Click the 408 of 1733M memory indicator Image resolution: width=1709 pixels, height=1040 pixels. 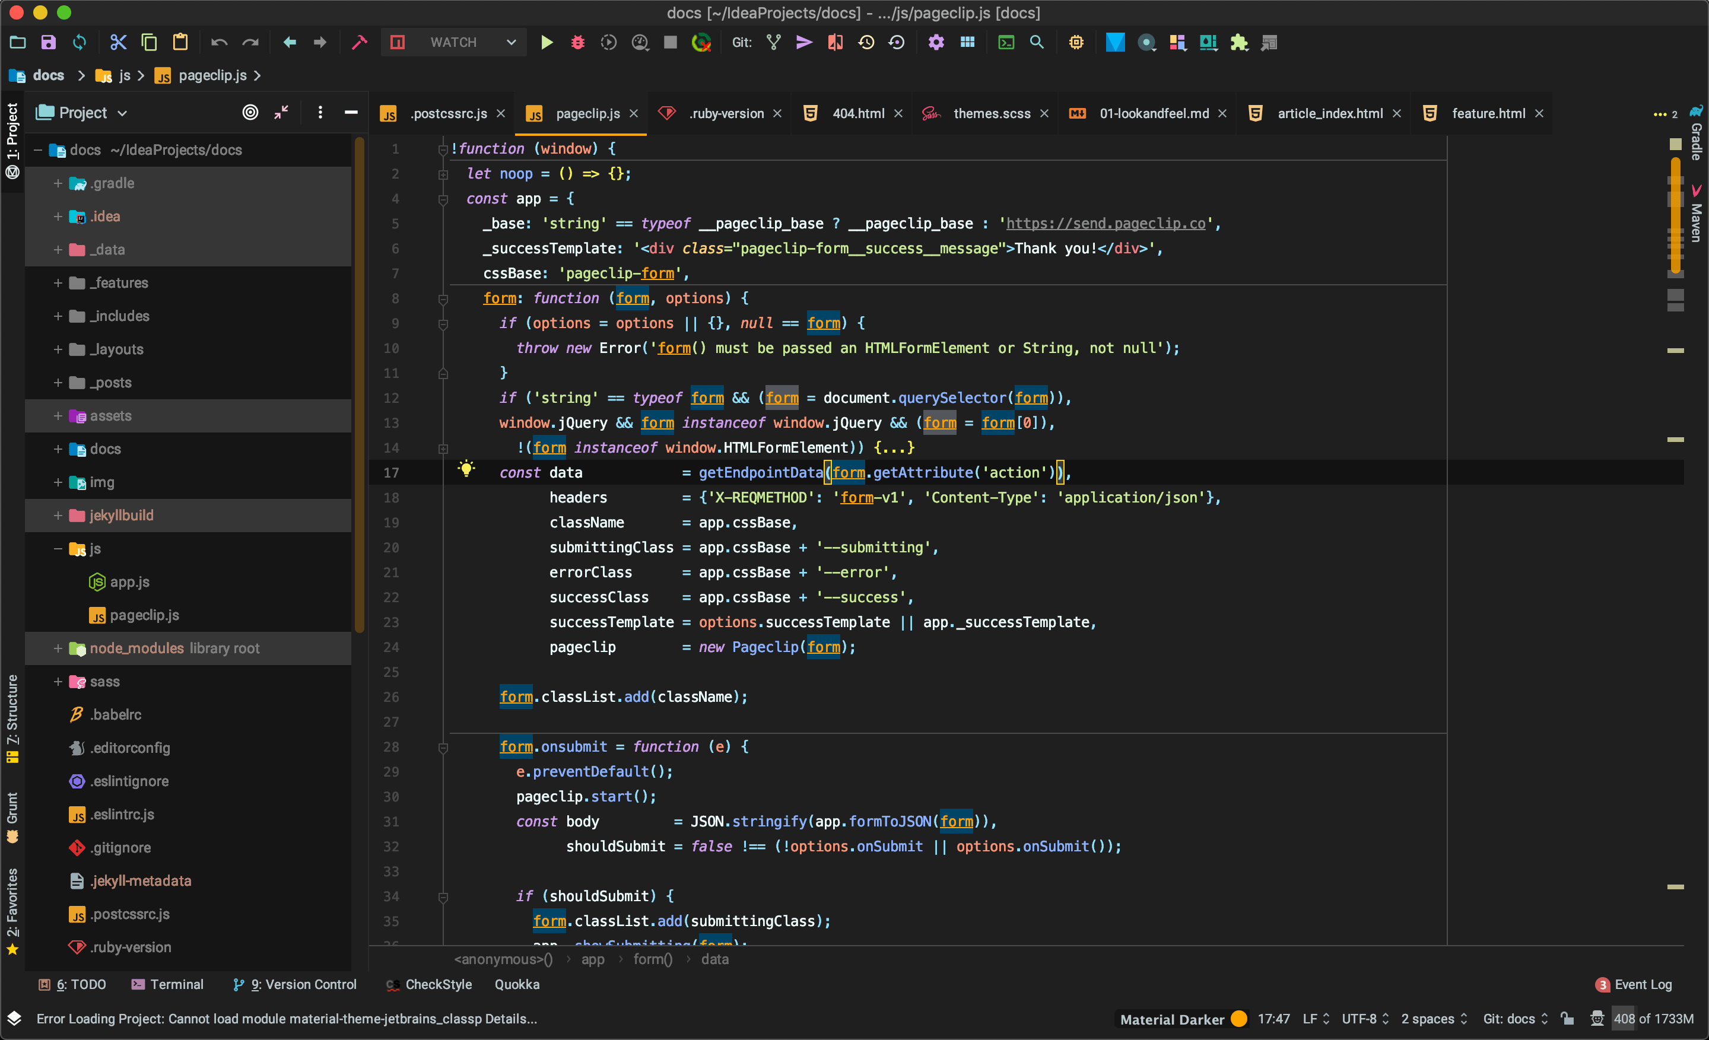(x=1654, y=1019)
